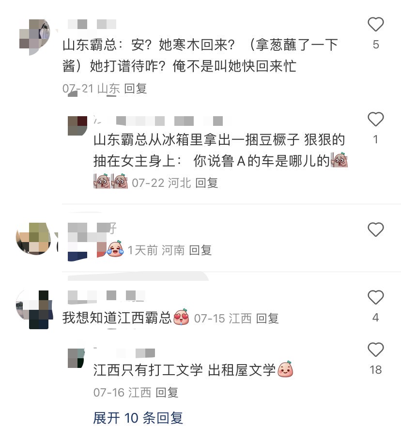Open avatar of the 河北 replier

77,126
